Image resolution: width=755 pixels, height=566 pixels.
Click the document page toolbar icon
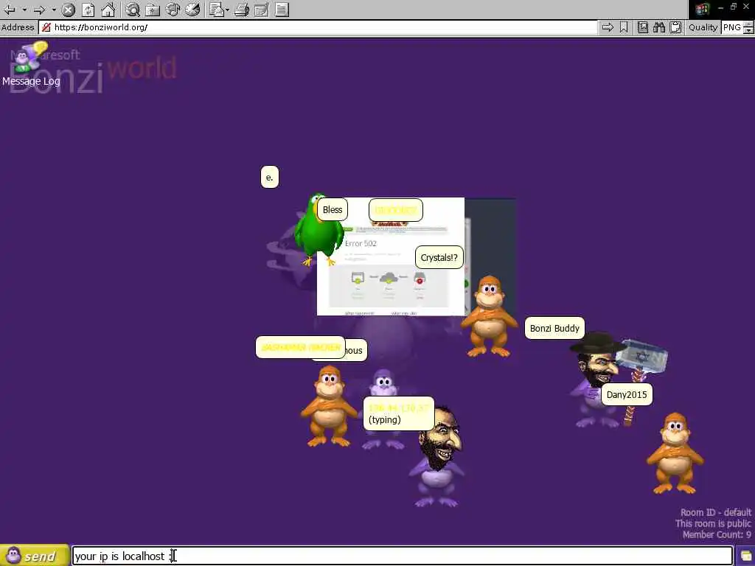point(282,10)
